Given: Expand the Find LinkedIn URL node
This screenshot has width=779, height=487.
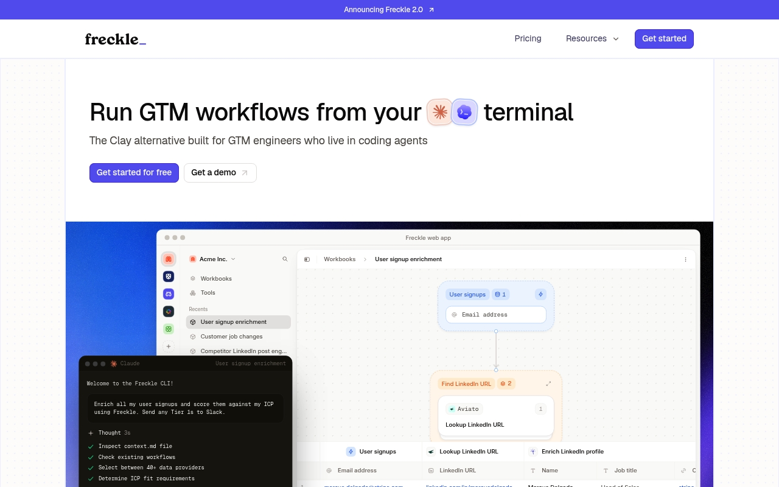Looking at the screenshot, I should coord(548,384).
